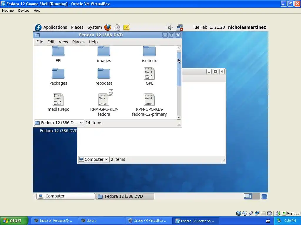Close the Computer window behind
This screenshot has height=225, width=301.
click(x=222, y=71)
